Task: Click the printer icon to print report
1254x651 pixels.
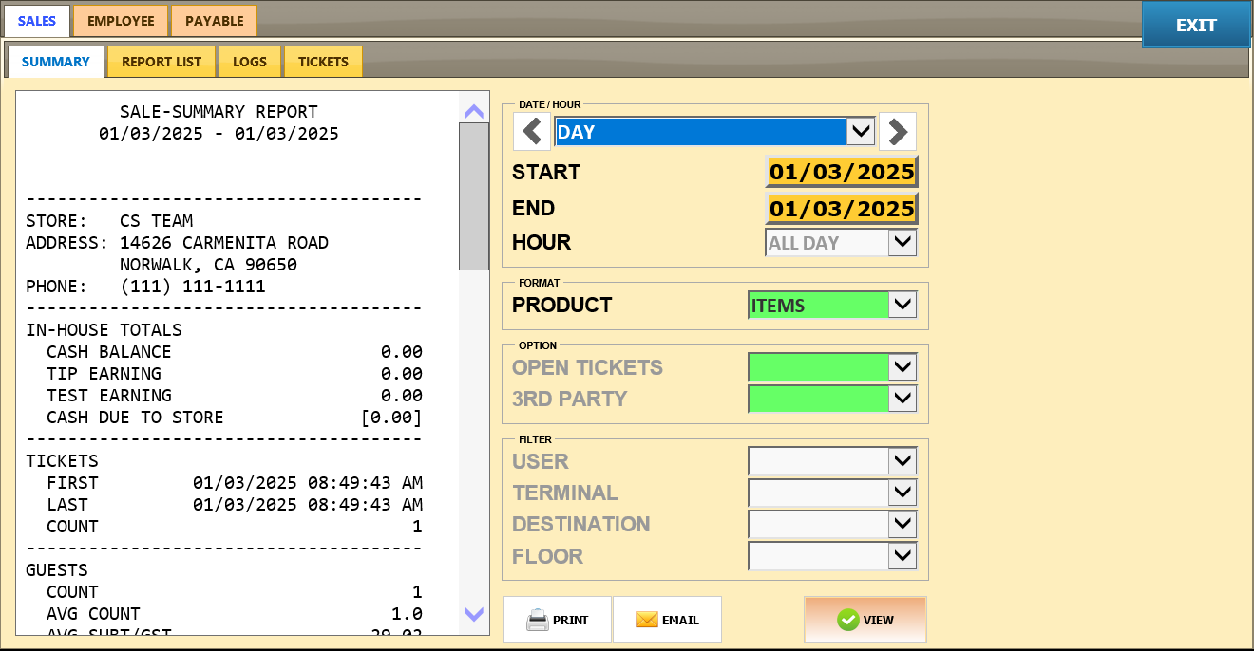Action: click(538, 621)
